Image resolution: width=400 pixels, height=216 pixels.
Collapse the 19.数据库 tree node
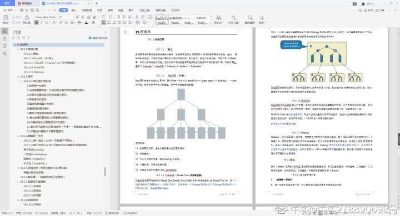15,44
